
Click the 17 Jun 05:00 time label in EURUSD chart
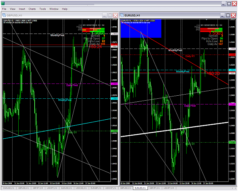(208, 183)
